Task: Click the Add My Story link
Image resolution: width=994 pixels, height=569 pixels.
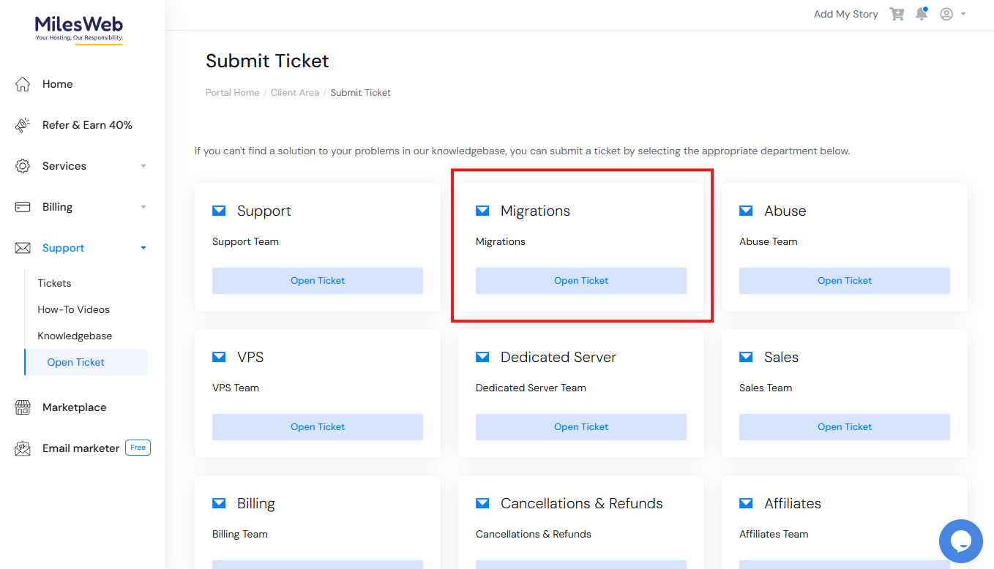Action: (845, 14)
